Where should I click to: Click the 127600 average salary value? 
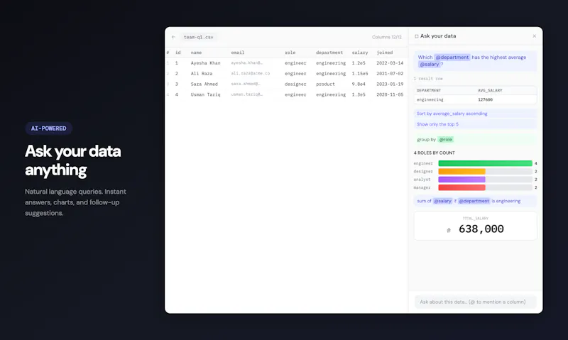(485, 99)
